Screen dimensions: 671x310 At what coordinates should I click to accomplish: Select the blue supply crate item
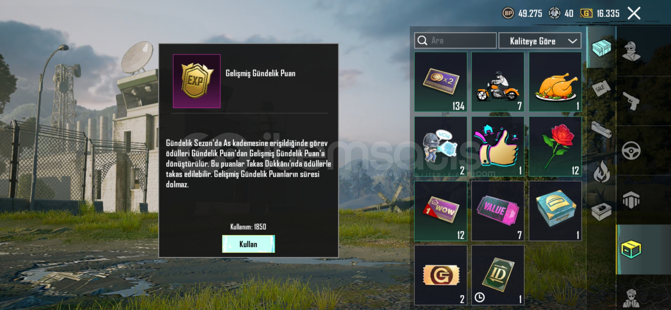click(555, 211)
